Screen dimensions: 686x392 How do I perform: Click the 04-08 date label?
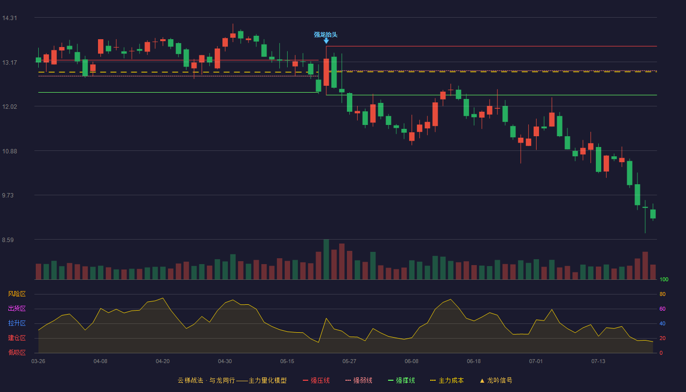[100, 361]
